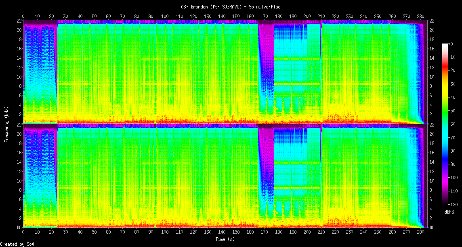Click the 'dBFS' label below the color scale
This screenshot has height=247, width=462.
pyautogui.click(x=449, y=212)
